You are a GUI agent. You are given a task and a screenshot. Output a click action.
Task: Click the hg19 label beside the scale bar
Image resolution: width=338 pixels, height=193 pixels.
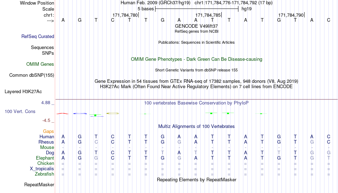click(247, 9)
